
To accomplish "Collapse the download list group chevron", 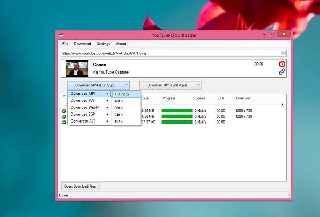I will tap(282, 105).
